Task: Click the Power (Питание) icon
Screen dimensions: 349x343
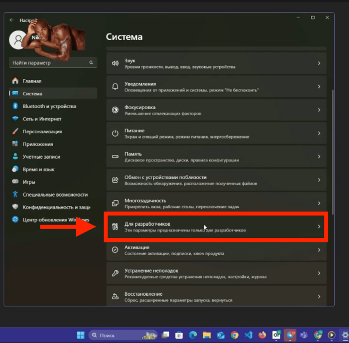Action: [115, 133]
